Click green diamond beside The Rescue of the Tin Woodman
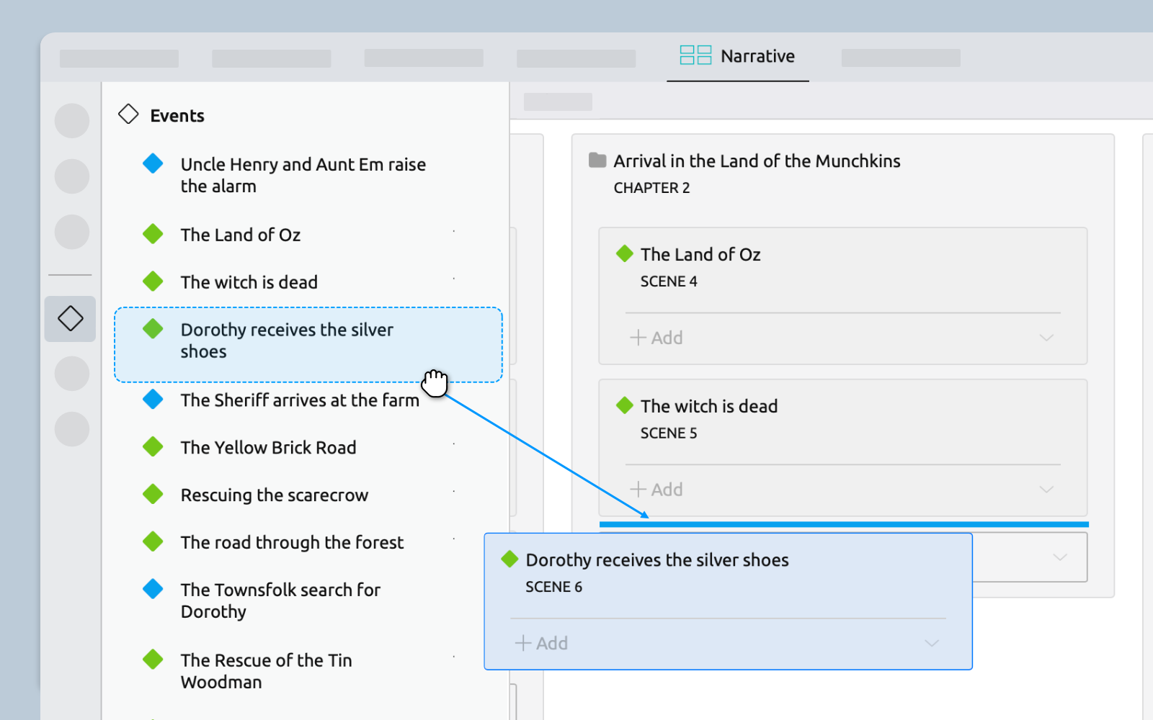 click(153, 659)
